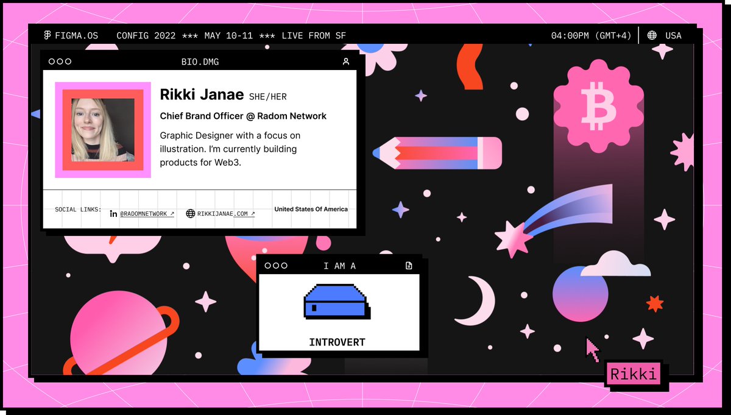Click the BIO.DMG window title
Screen dimensions: 731x415
coord(200,62)
